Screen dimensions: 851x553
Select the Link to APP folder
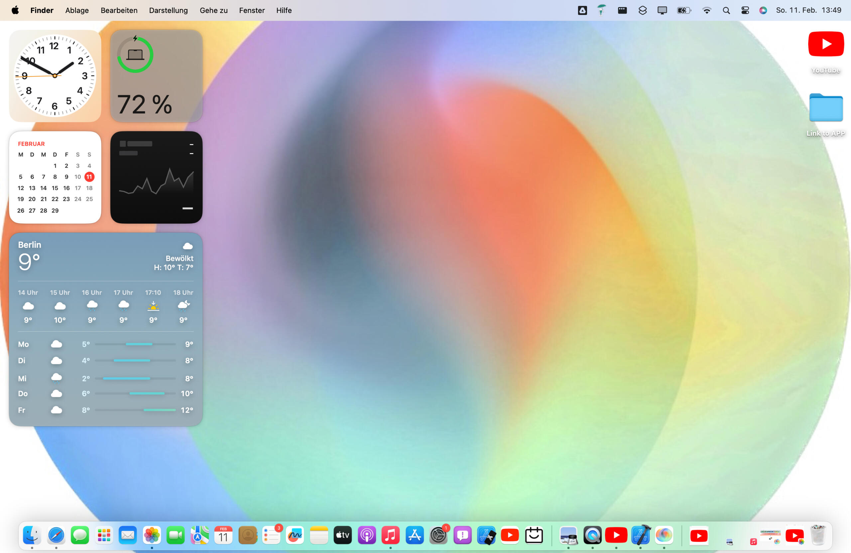826,108
